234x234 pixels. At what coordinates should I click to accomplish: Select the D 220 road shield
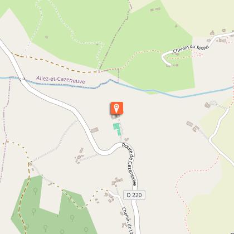coord(134,195)
